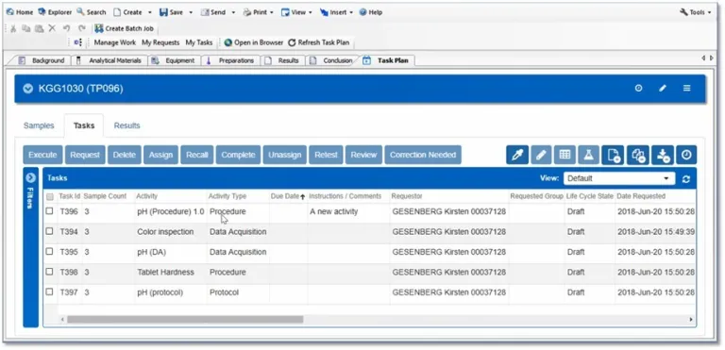Open the View menu in toolbar

click(x=296, y=12)
